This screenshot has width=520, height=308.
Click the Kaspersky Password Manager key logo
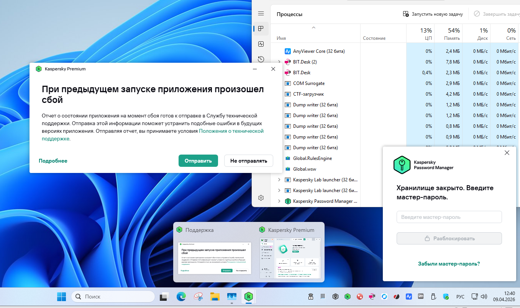402,165
